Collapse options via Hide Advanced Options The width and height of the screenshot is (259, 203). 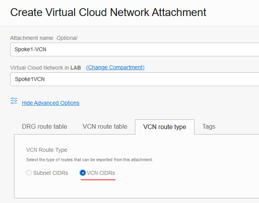50,103
